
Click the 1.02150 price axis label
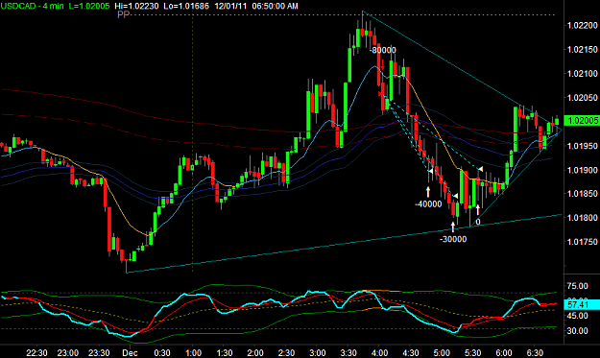[x=582, y=50]
